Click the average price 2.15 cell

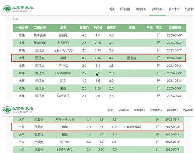coord(98,50)
